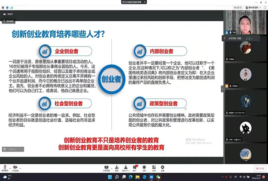268x181 pixels.
Task: Toggle fullscreen mode icon at top right
Action: 265,8
